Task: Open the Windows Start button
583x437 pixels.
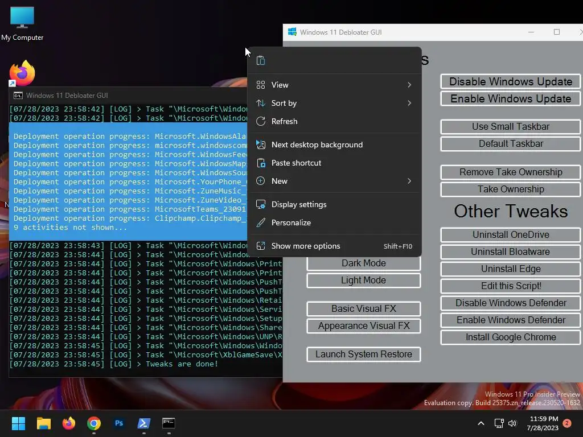Action: pos(18,423)
